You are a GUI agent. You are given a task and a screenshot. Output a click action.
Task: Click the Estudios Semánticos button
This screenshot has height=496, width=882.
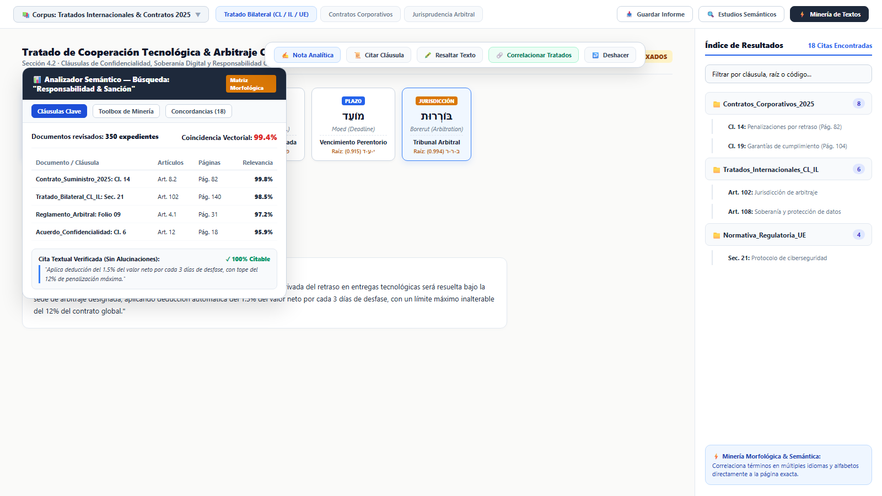tap(741, 14)
